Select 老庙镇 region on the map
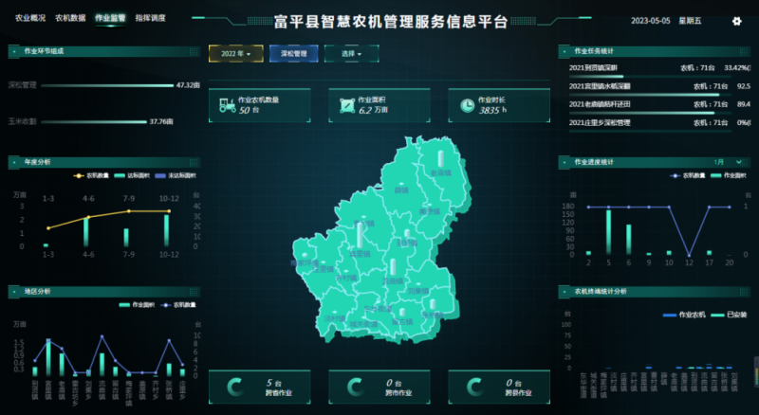Image resolution: width=759 pixels, height=415 pixels. (x=438, y=171)
